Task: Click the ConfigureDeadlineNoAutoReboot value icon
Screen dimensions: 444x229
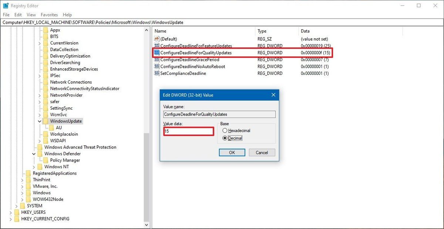Action: click(x=157, y=66)
